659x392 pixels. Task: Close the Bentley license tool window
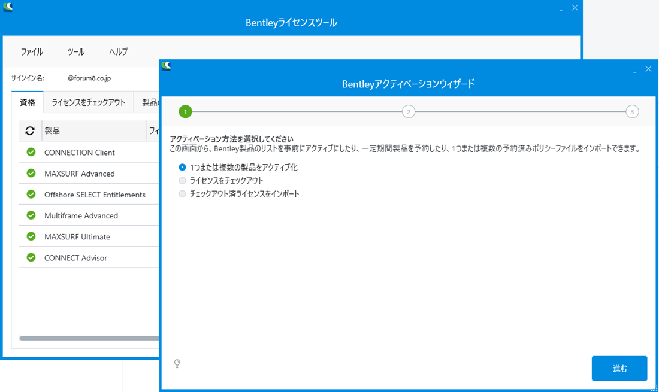[x=575, y=8]
